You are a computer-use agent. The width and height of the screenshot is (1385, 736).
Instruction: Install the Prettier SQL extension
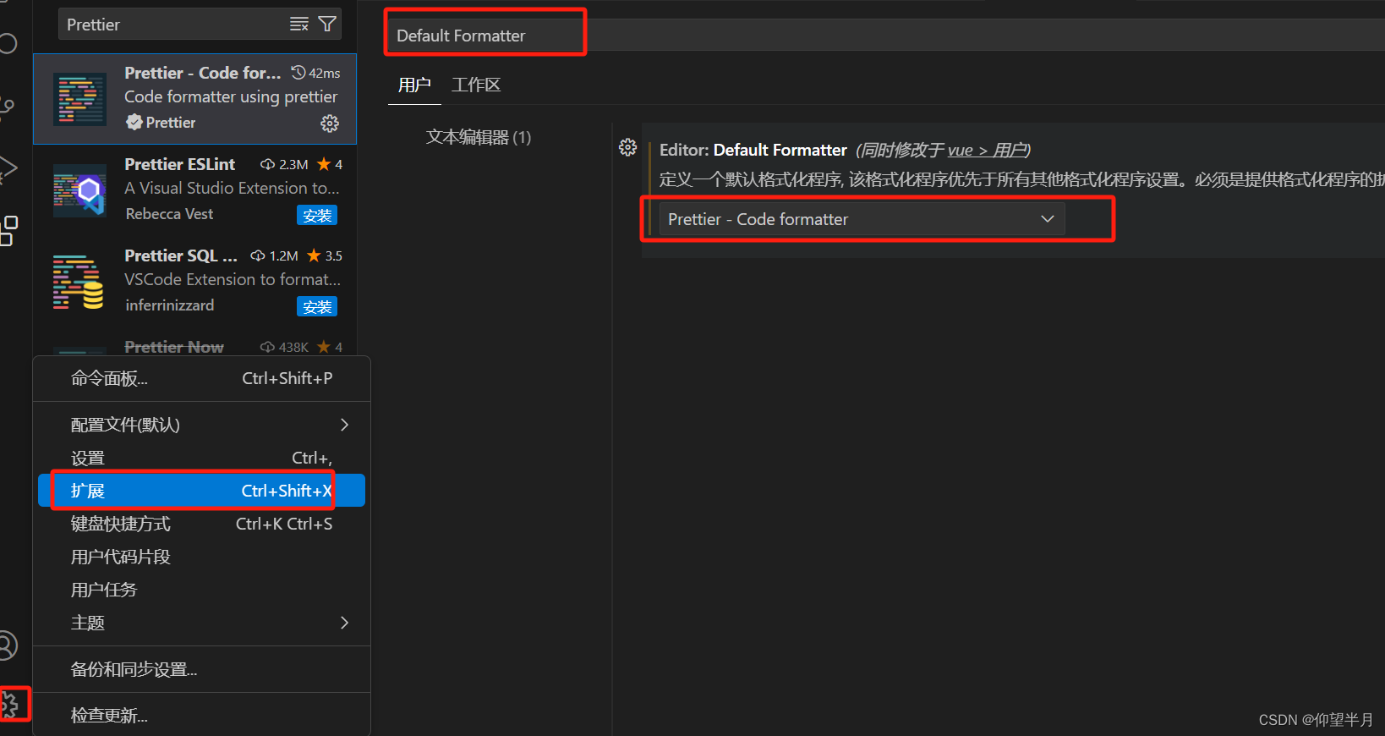point(317,306)
